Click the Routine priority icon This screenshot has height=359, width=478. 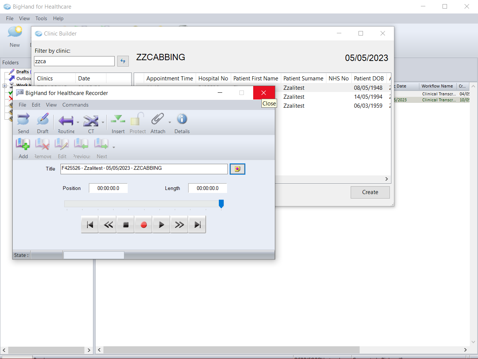tap(66, 120)
